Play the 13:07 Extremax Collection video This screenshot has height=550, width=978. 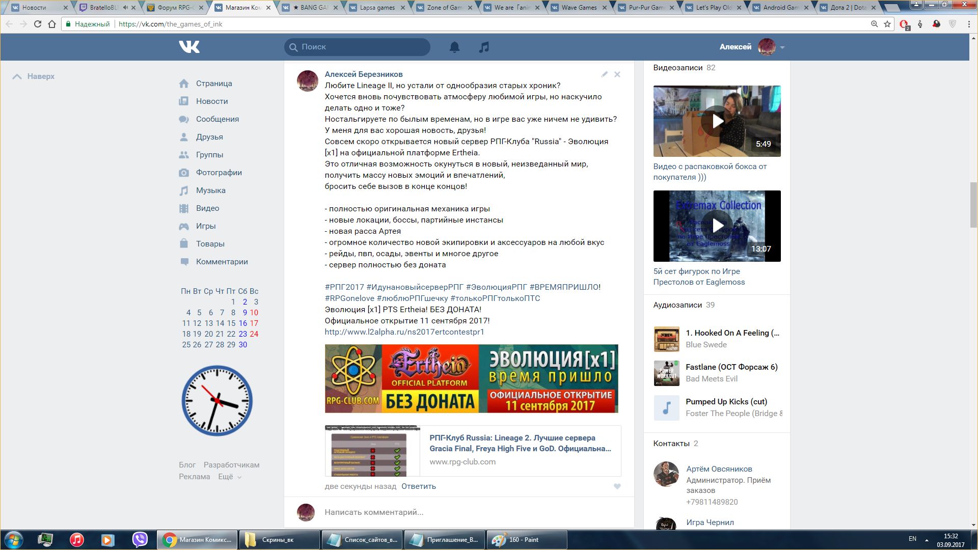pos(717,226)
